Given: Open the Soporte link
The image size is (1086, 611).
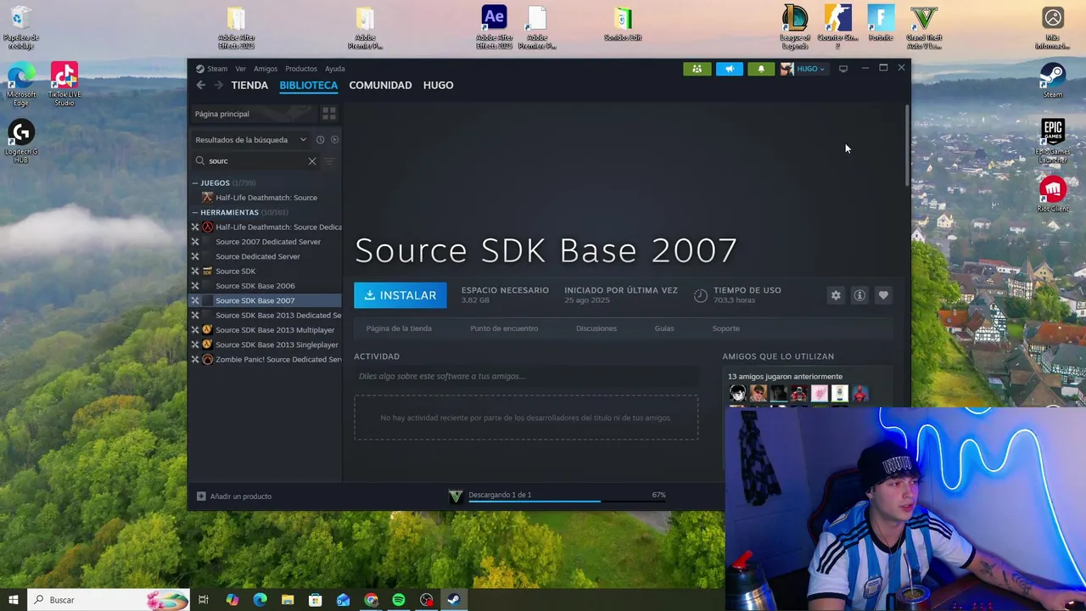Looking at the screenshot, I should point(725,328).
